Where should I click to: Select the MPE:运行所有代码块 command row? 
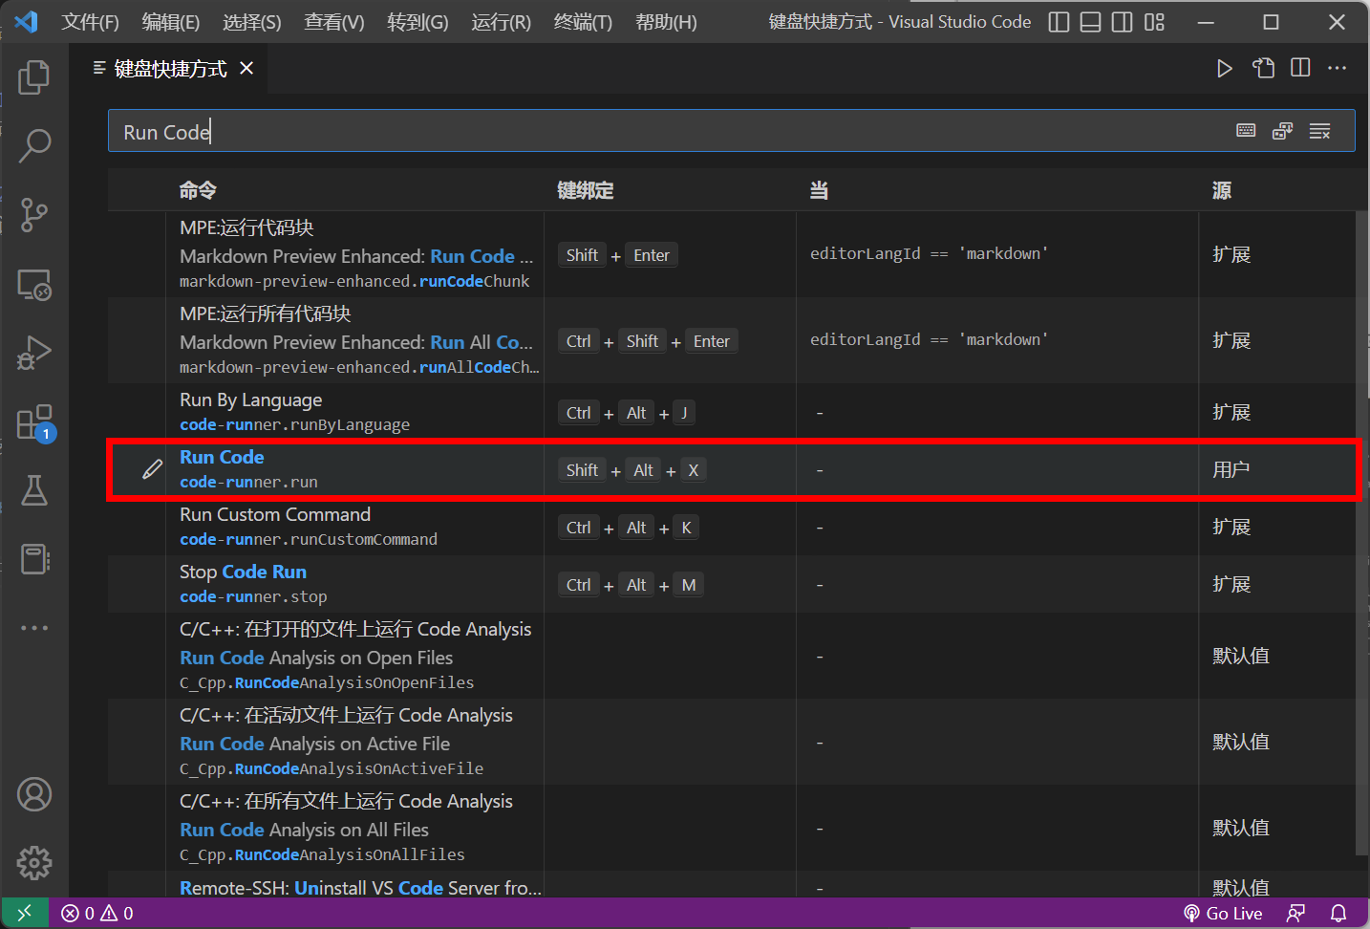pyautogui.click(x=732, y=340)
